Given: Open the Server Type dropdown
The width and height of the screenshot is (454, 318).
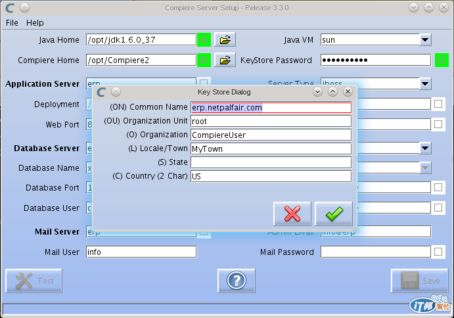Looking at the screenshot, I should click(425, 83).
